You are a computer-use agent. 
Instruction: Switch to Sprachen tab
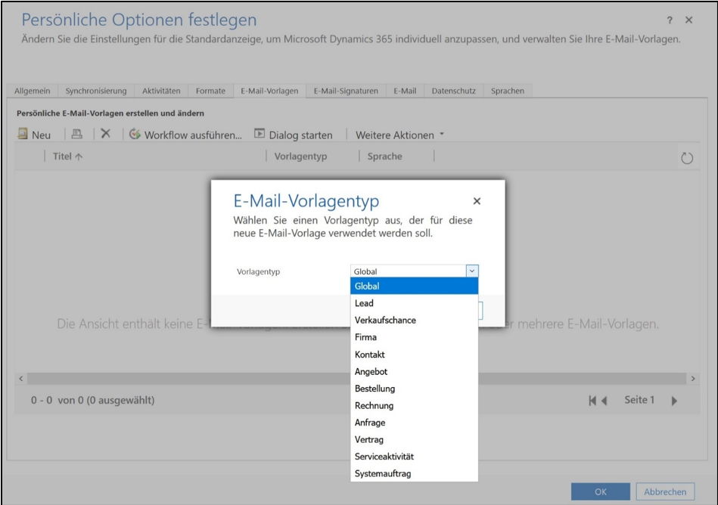point(508,91)
